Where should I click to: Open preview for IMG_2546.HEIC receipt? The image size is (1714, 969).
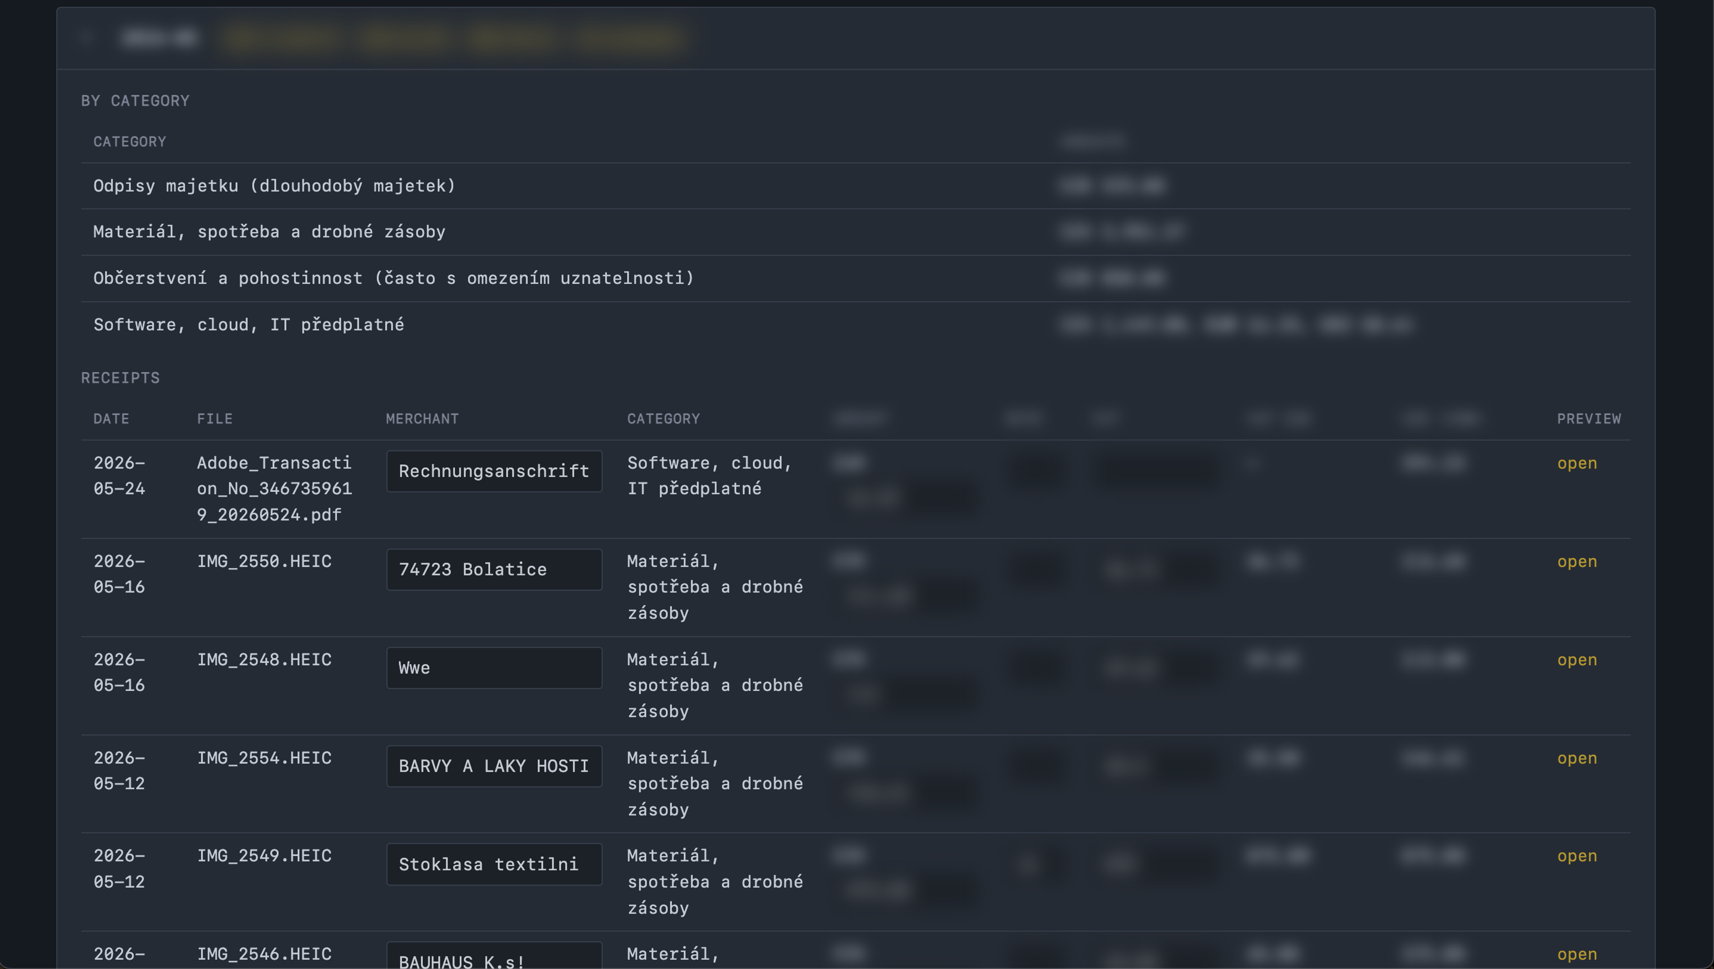pos(1576,954)
